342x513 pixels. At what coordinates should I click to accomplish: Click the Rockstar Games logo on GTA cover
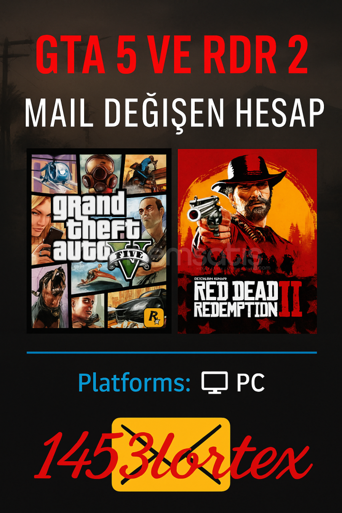[152, 317]
